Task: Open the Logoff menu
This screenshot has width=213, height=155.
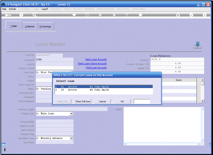Action: click(x=44, y=9)
